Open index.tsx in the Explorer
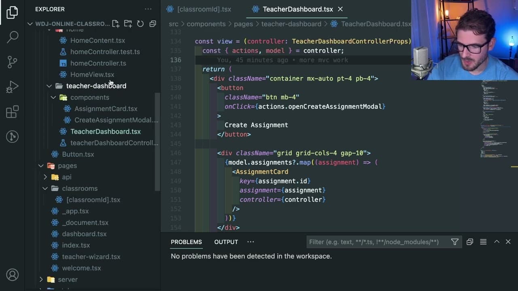This screenshot has height=291, width=518. [76, 245]
